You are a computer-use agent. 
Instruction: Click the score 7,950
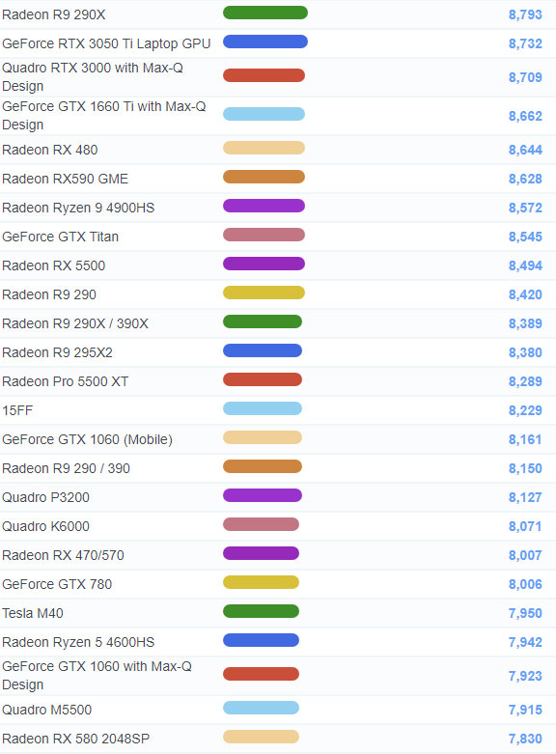525,613
